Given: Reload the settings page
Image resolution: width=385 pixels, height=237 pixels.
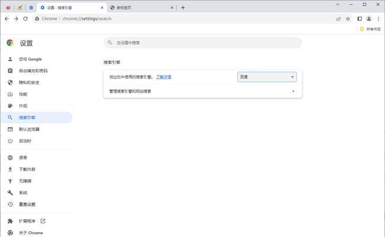Looking at the screenshot, I should click(25, 19).
